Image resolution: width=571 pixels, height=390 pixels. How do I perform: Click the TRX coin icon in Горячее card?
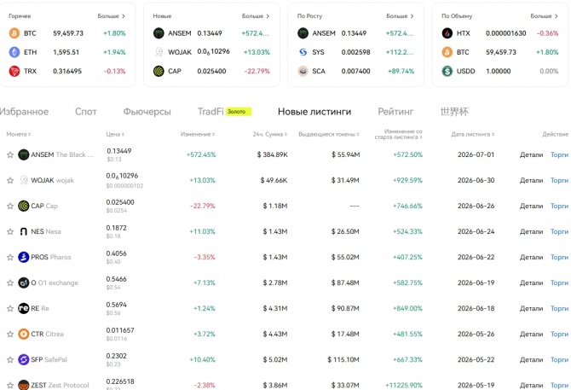pos(14,71)
